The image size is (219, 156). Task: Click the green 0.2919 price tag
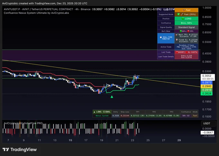tap(206, 90)
